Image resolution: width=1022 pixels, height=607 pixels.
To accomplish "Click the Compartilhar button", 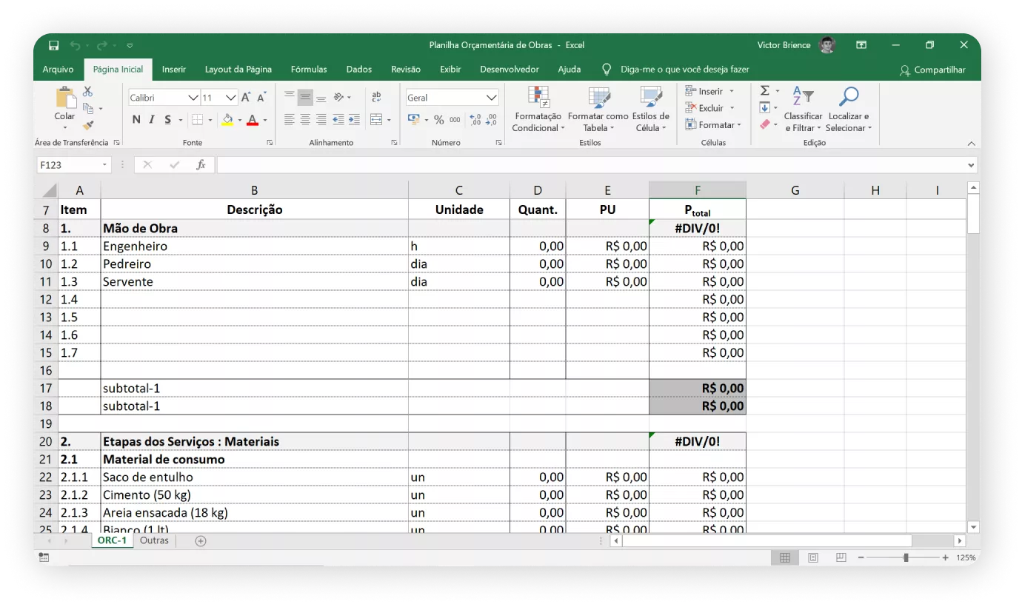I will pos(932,70).
